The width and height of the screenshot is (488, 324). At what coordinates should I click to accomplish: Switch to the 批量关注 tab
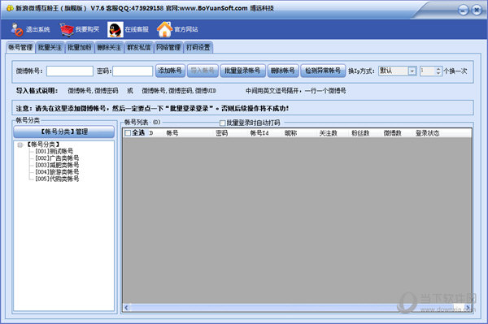50,48
